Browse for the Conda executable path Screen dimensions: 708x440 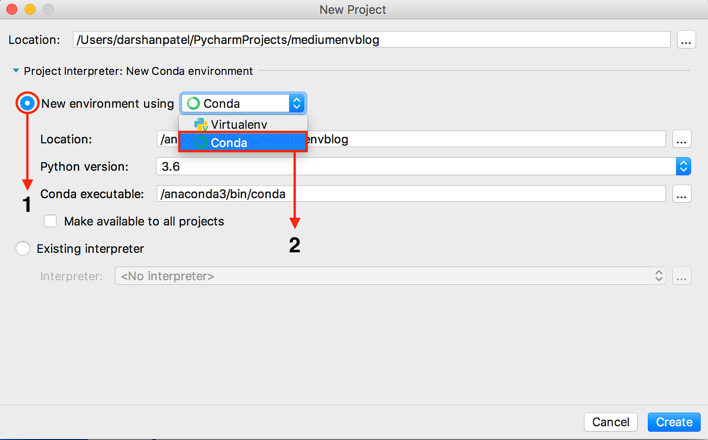point(682,194)
